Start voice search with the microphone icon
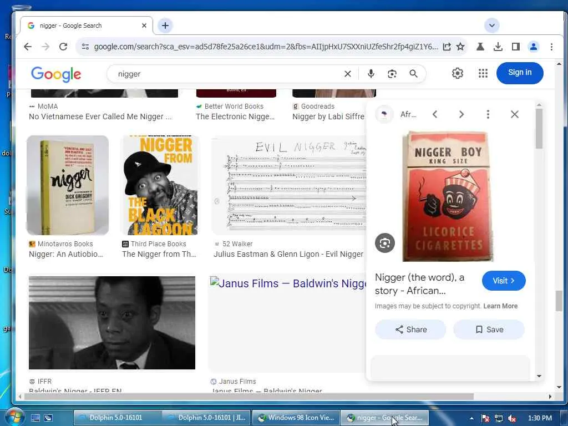Viewport: 568px width, 426px height. point(371,74)
